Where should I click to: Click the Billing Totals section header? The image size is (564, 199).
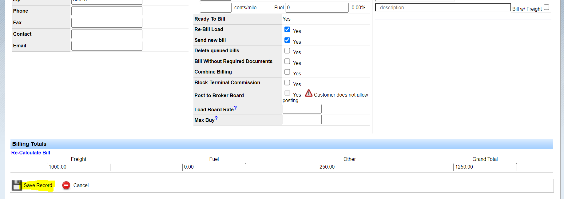tap(282, 144)
